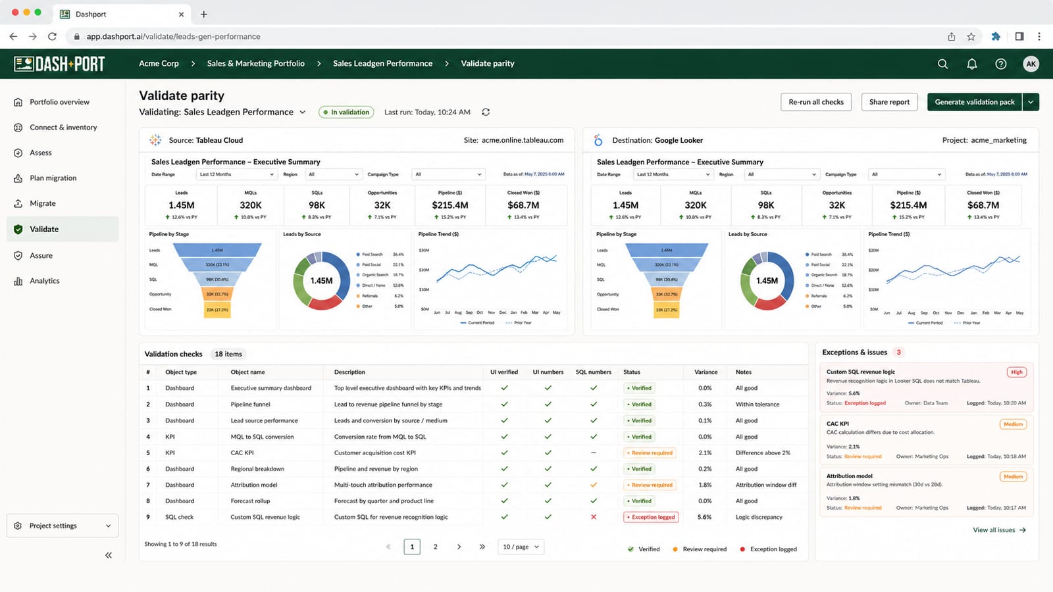Open Sales & Marketing Portfolio breadcrumb
This screenshot has height=592, width=1053.
(256, 64)
